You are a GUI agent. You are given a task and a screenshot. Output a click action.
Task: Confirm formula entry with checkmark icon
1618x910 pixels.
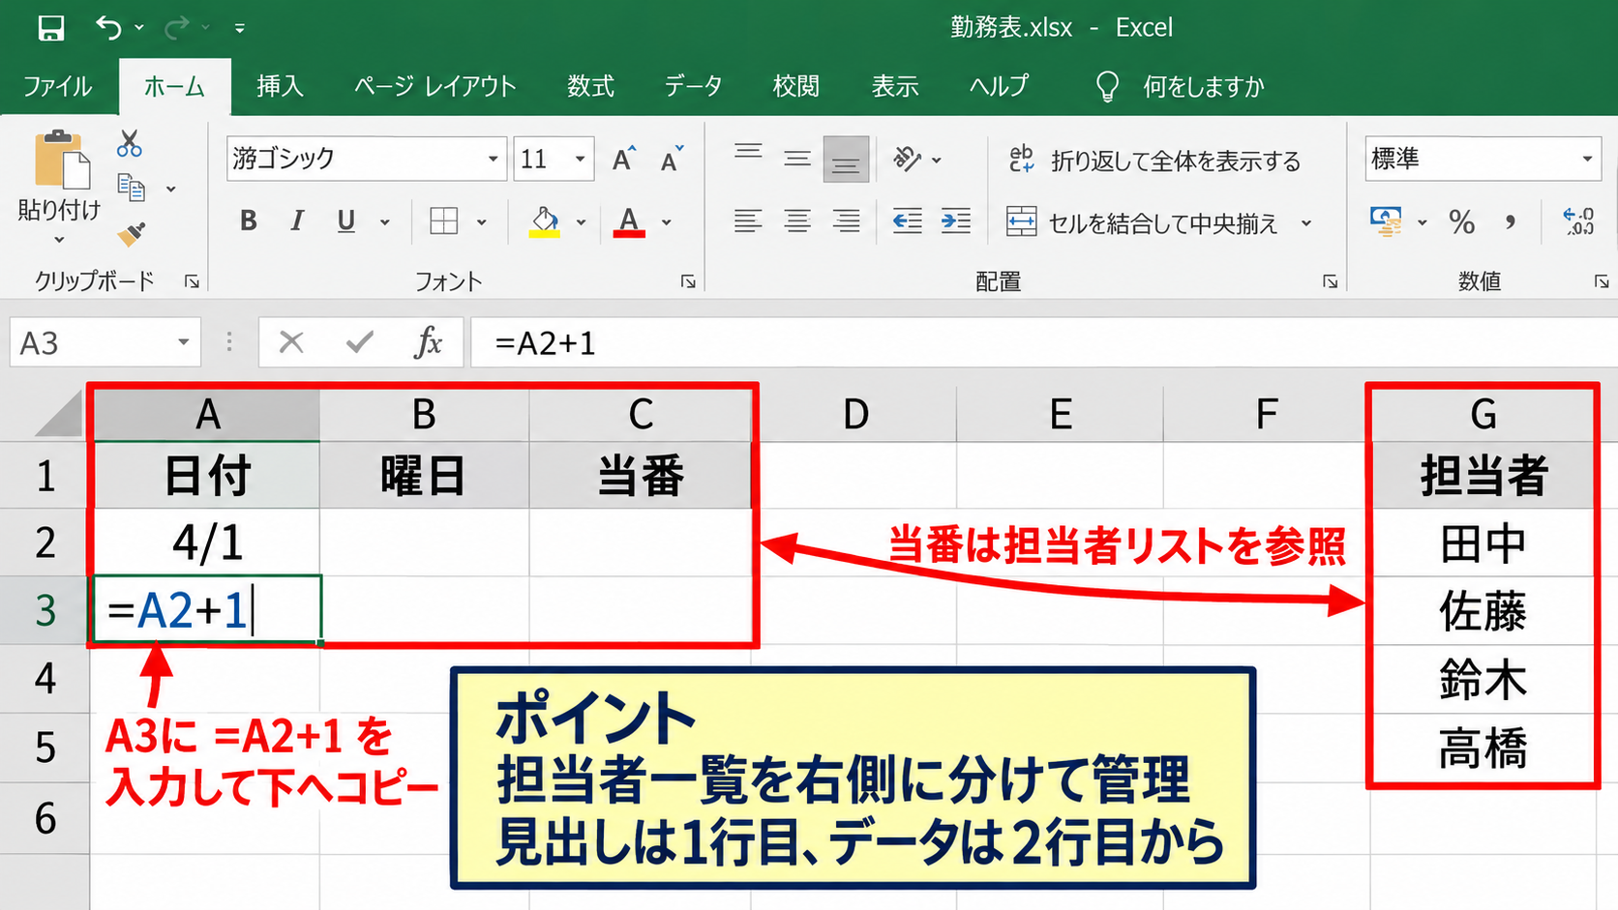coord(360,342)
